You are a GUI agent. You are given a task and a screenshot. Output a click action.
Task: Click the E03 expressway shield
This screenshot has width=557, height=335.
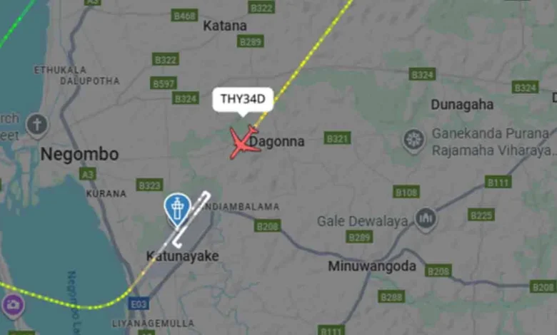pyautogui.click(x=139, y=304)
